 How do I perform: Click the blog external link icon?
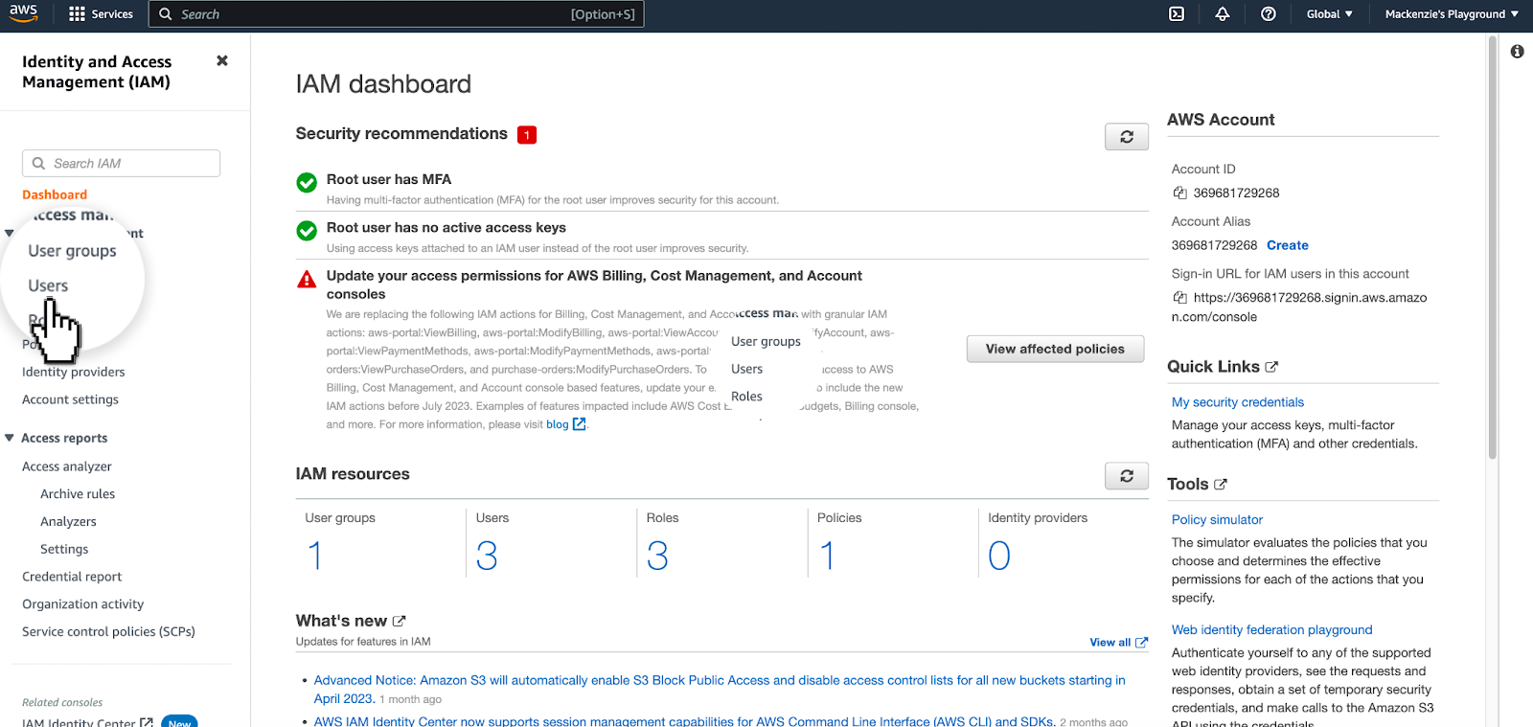click(579, 424)
